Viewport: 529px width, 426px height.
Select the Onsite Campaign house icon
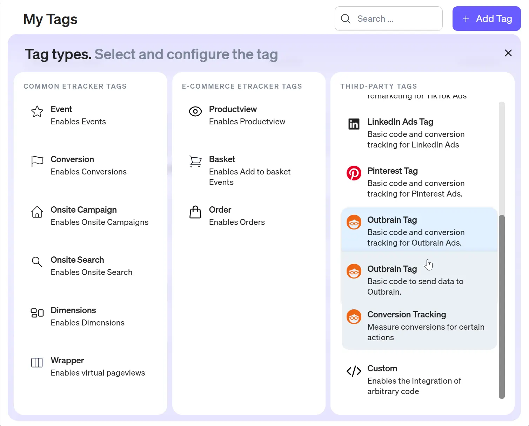[36, 212]
